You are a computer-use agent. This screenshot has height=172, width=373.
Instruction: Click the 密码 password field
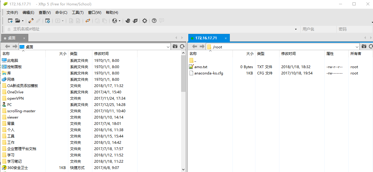point(355,29)
